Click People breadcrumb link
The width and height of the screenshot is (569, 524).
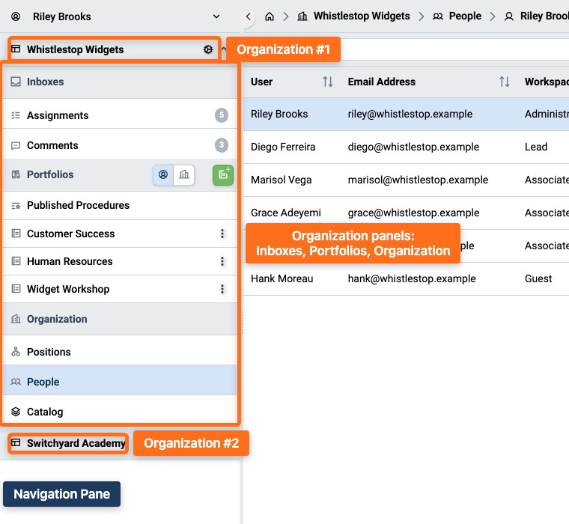pyautogui.click(x=465, y=16)
